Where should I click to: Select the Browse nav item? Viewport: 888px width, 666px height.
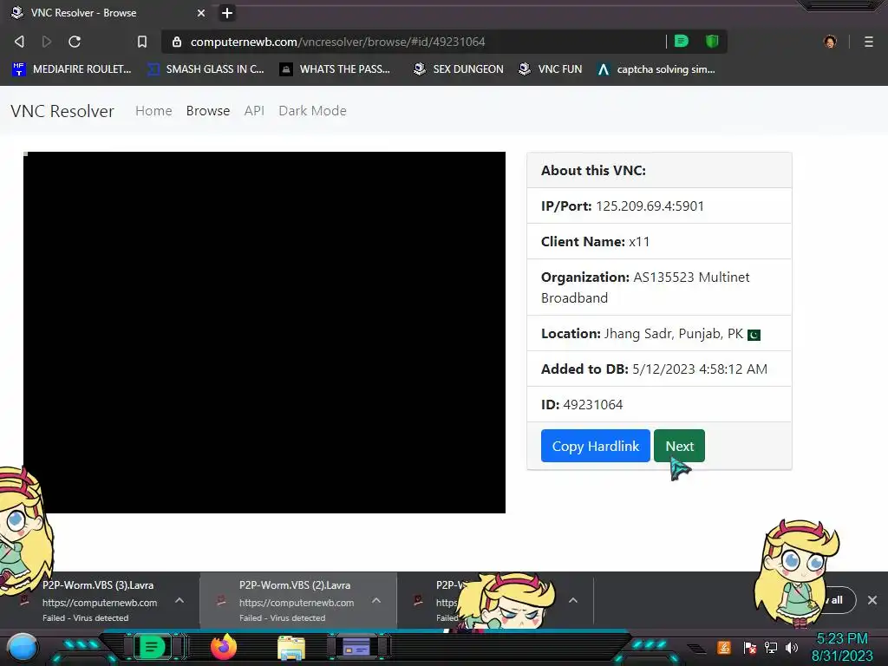pyautogui.click(x=208, y=110)
